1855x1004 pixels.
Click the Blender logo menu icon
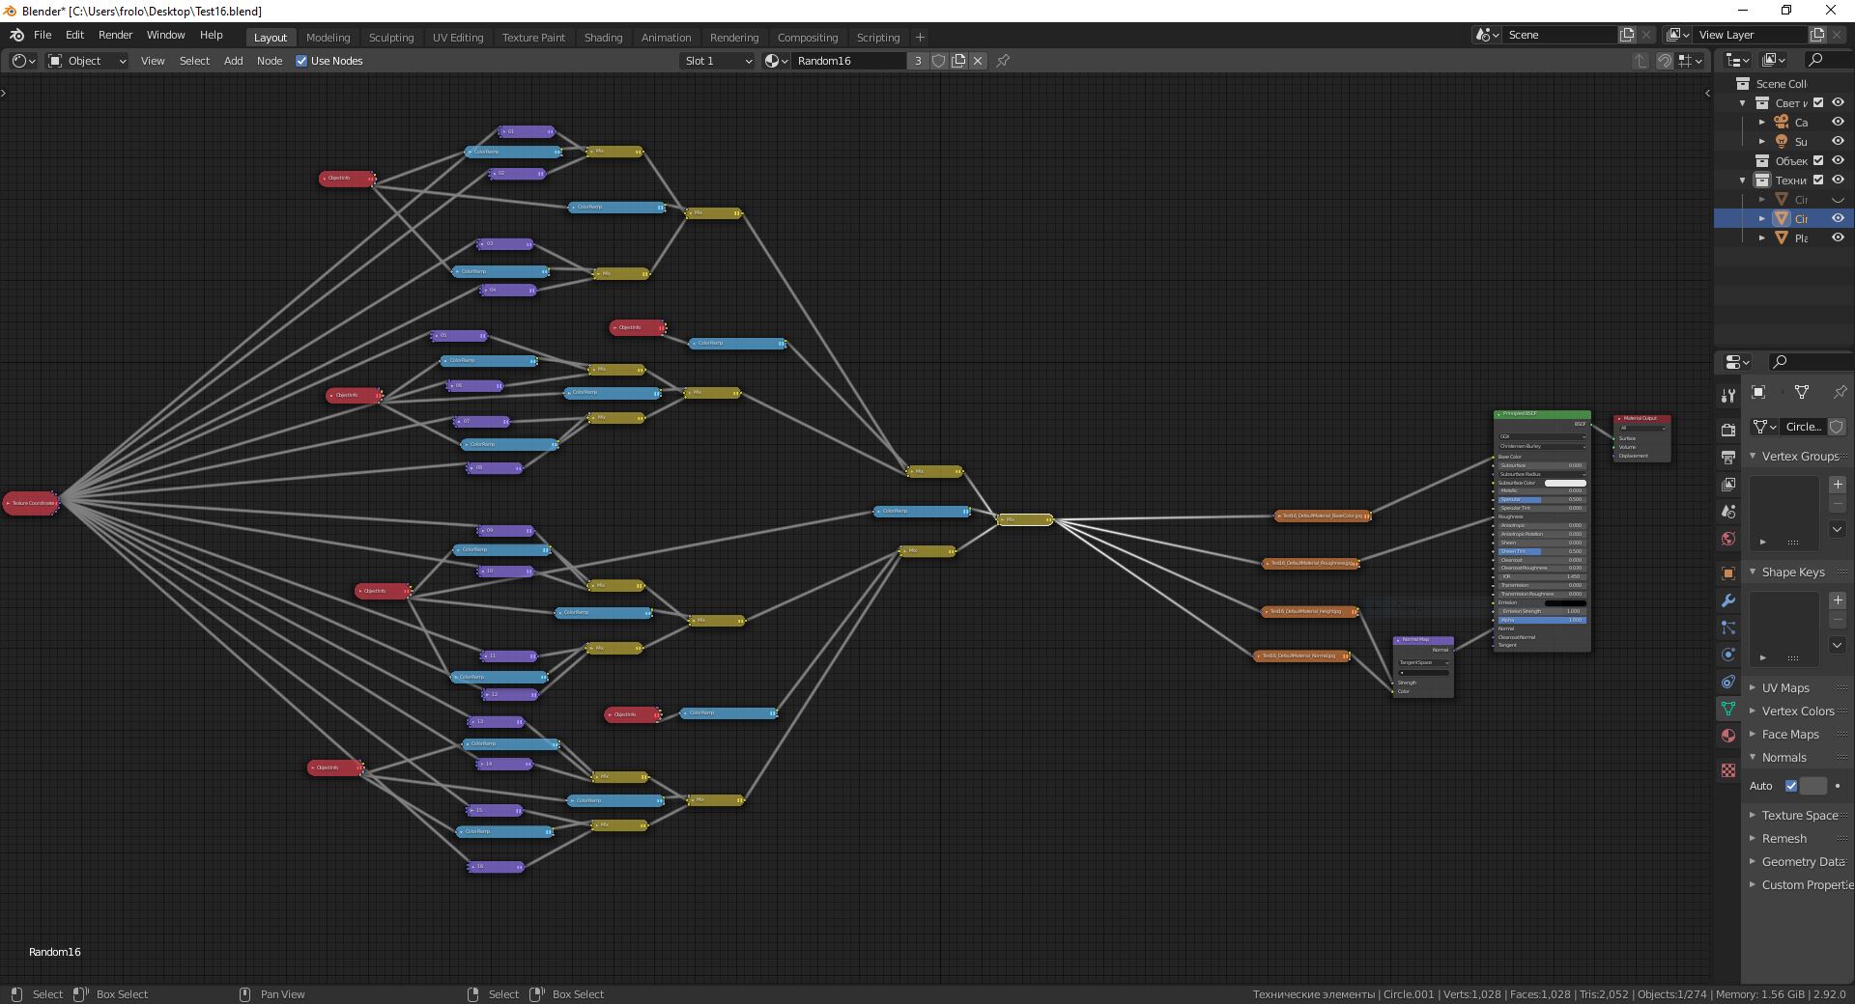pyautogui.click(x=16, y=35)
